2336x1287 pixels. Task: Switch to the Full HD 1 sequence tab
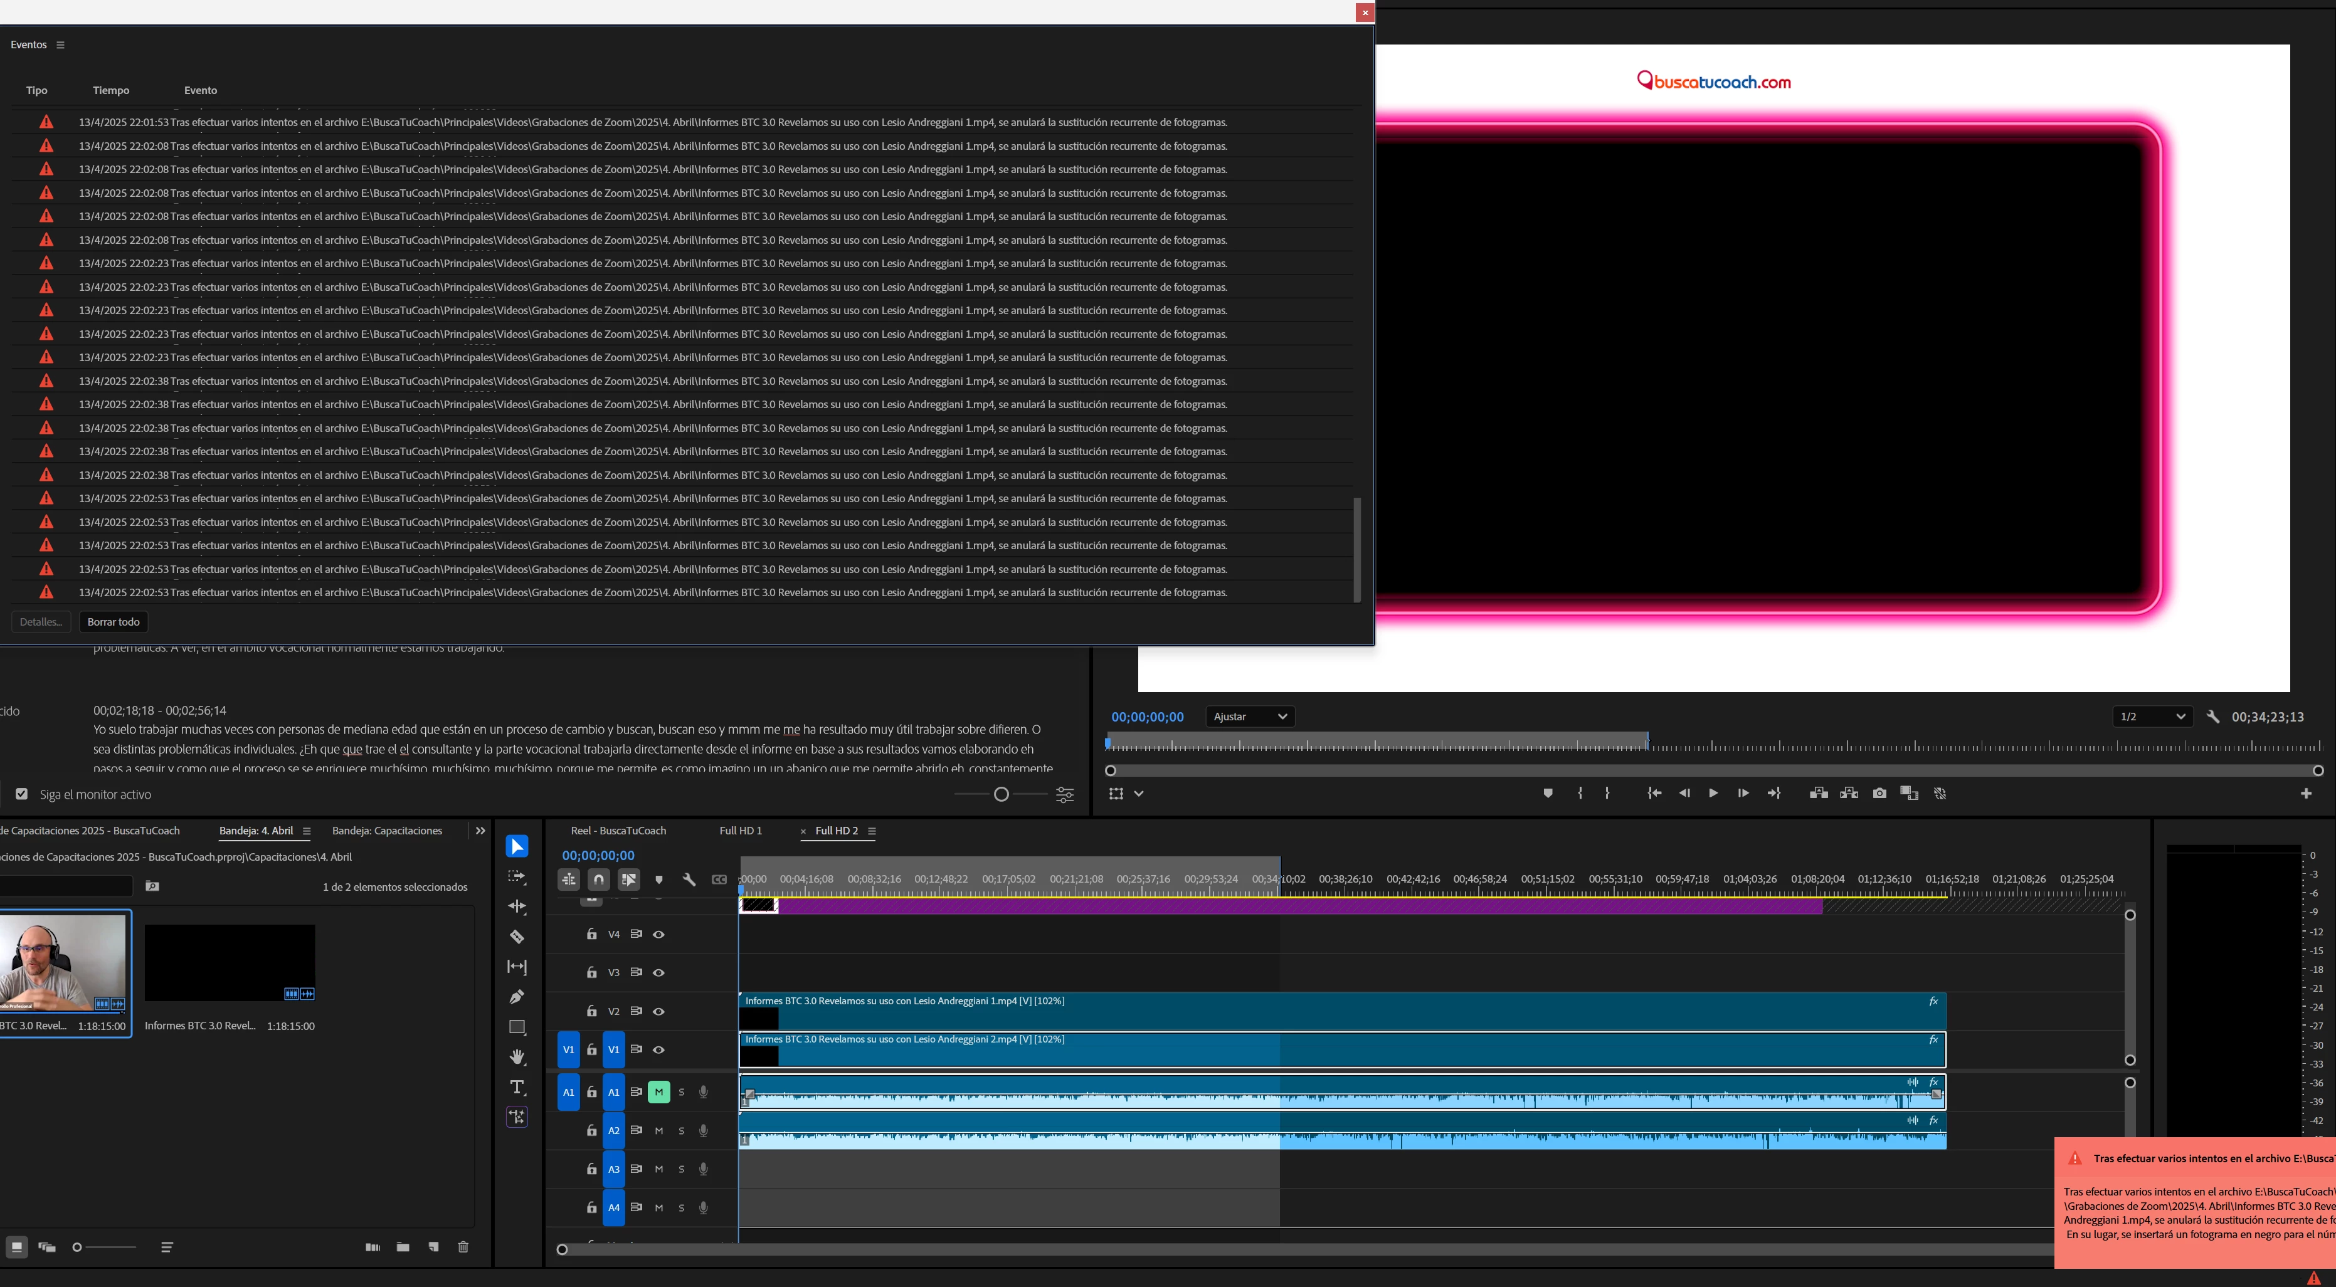(x=740, y=830)
